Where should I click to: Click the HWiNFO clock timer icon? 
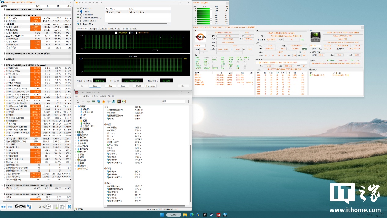[x=49, y=207]
